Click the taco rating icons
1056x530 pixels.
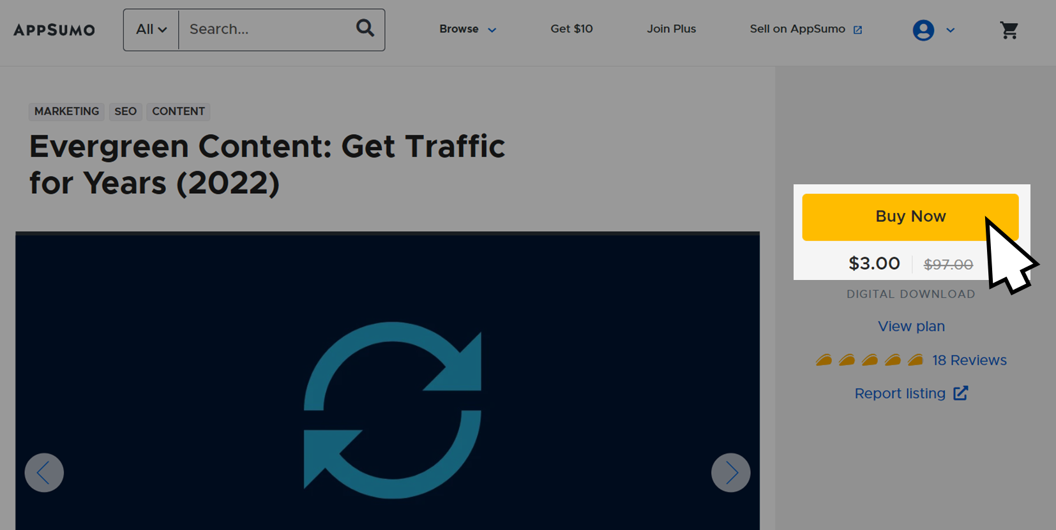point(870,360)
